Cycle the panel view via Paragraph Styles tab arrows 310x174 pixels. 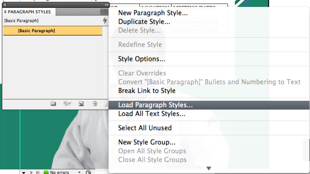click(x=5, y=12)
